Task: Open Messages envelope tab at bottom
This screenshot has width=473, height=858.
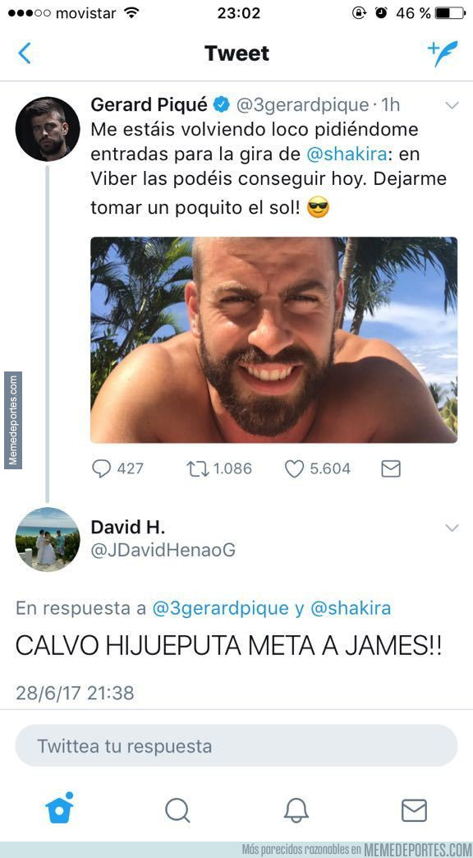Action: (x=414, y=810)
